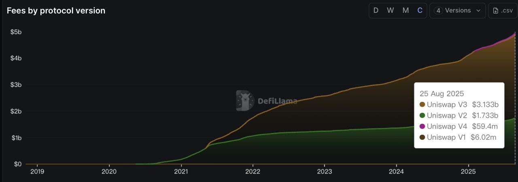Image resolution: width=518 pixels, height=182 pixels.
Task: Switch chart to Monthly (M) interval
Action: [x=405, y=11]
